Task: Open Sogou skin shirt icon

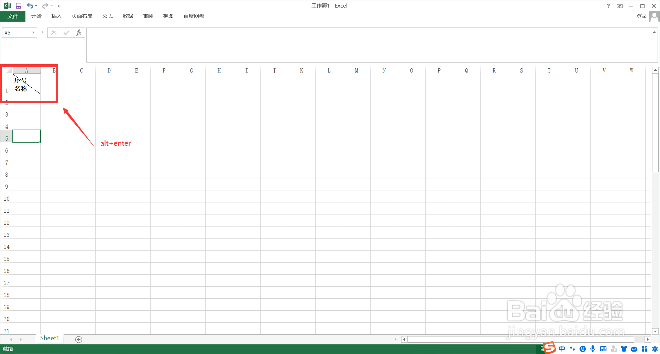Action: [624, 349]
